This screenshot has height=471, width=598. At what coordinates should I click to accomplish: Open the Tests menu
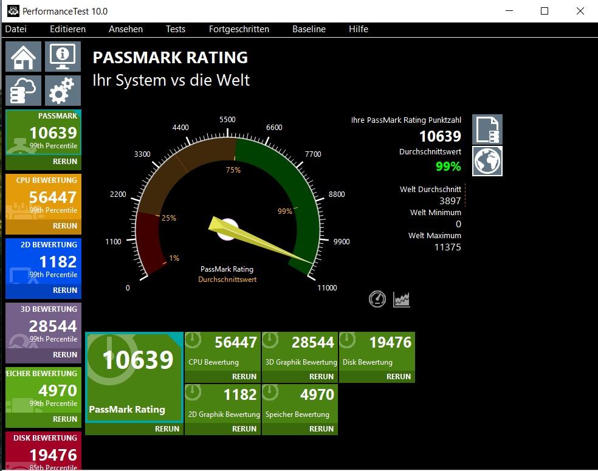(176, 29)
